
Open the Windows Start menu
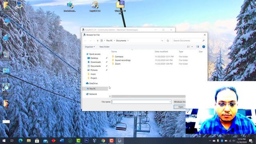(4, 140)
